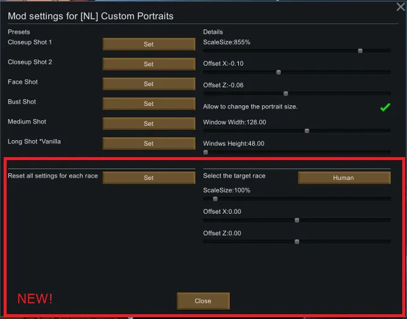Apply the Medium Shot preset
The height and width of the screenshot is (319, 407).
click(148, 123)
